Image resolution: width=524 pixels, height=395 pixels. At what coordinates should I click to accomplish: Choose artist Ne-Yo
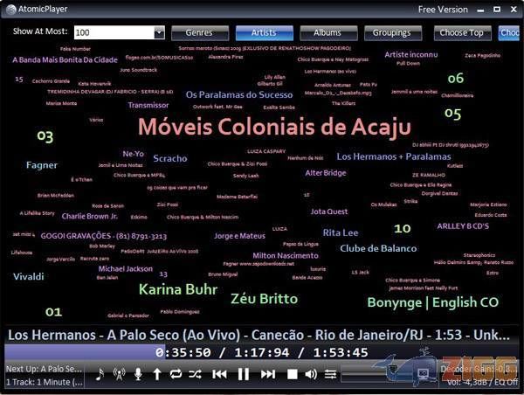(x=133, y=154)
